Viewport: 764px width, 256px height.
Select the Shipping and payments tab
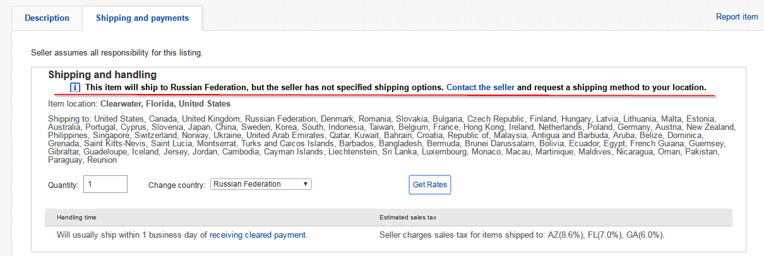[142, 18]
